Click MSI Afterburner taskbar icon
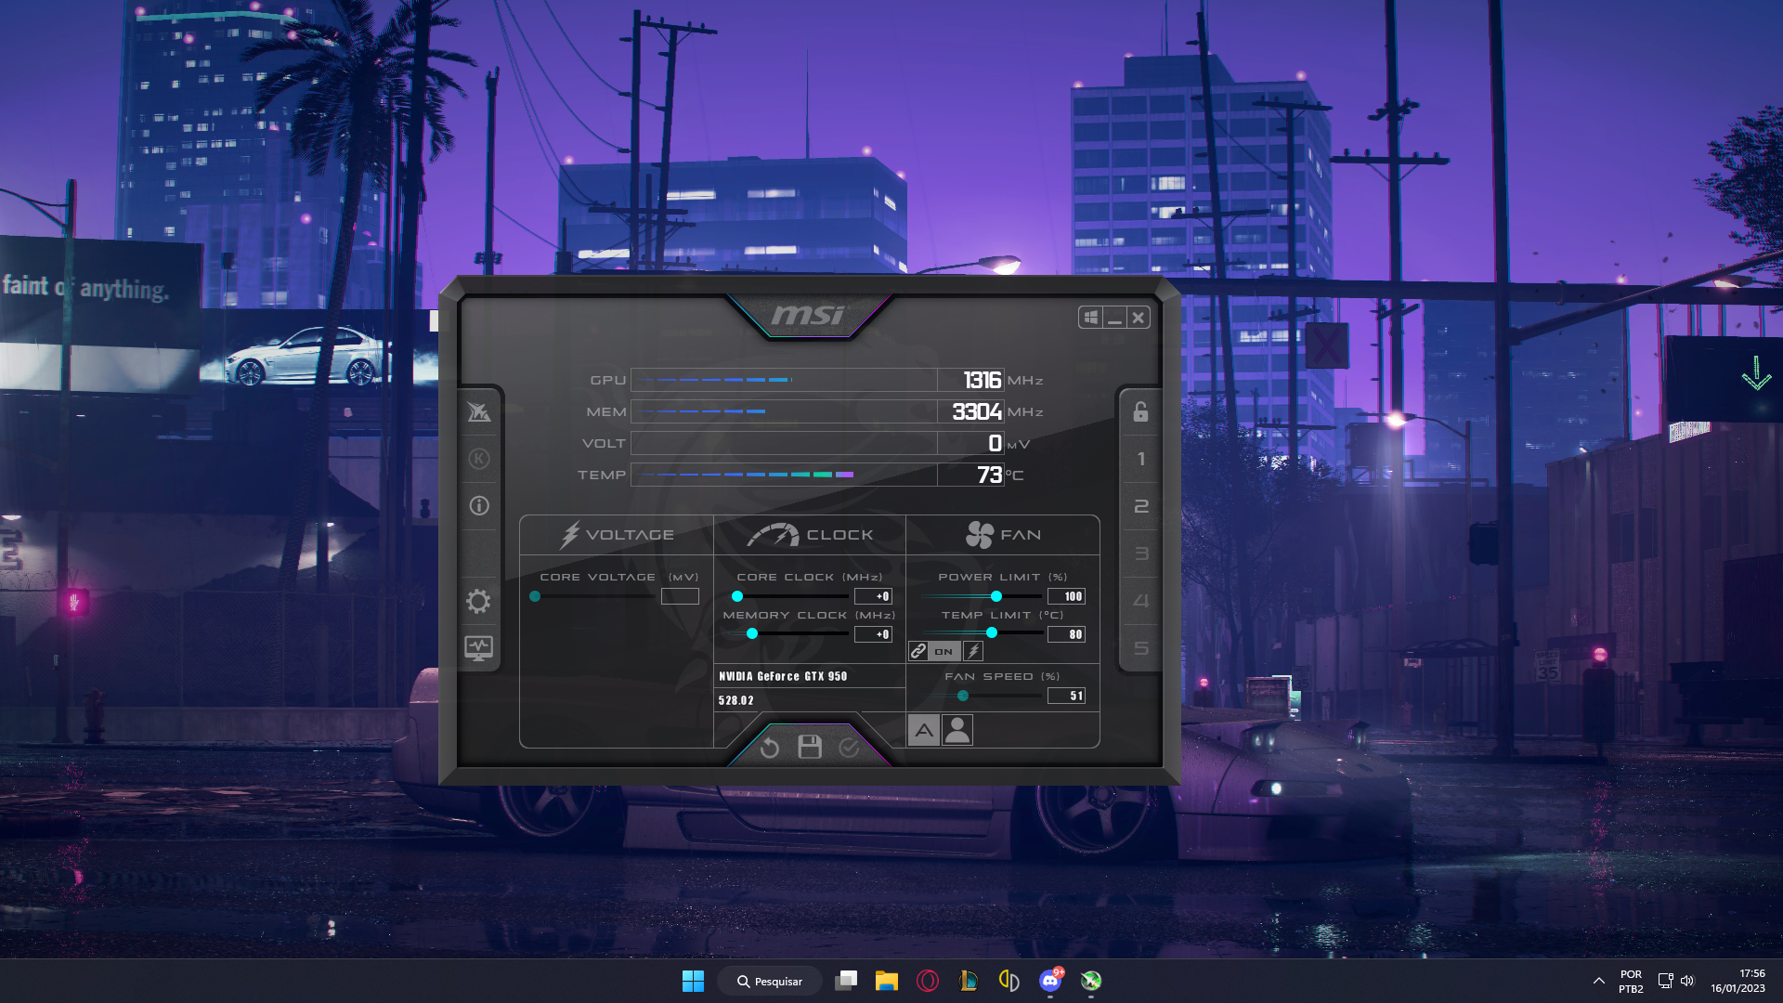This screenshot has height=1003, width=1783. point(1091,981)
